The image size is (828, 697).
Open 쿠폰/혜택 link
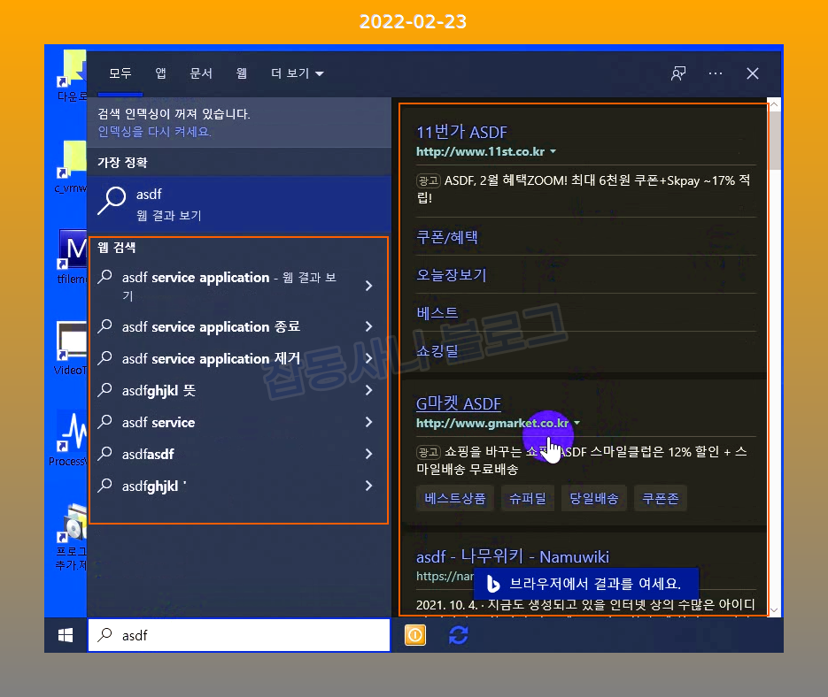tap(446, 237)
